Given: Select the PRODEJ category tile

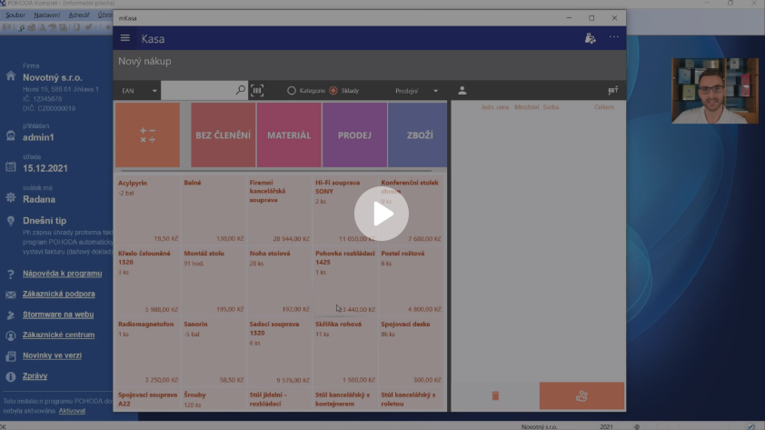Looking at the screenshot, I should (354, 135).
